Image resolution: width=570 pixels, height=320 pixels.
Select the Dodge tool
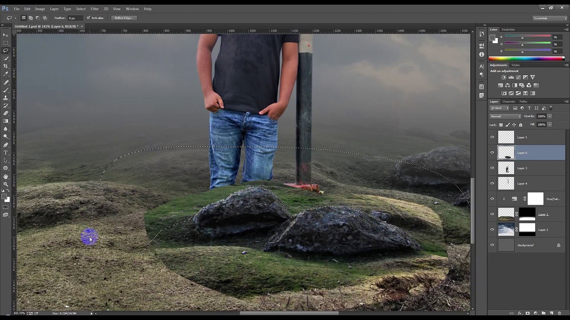click(6, 137)
